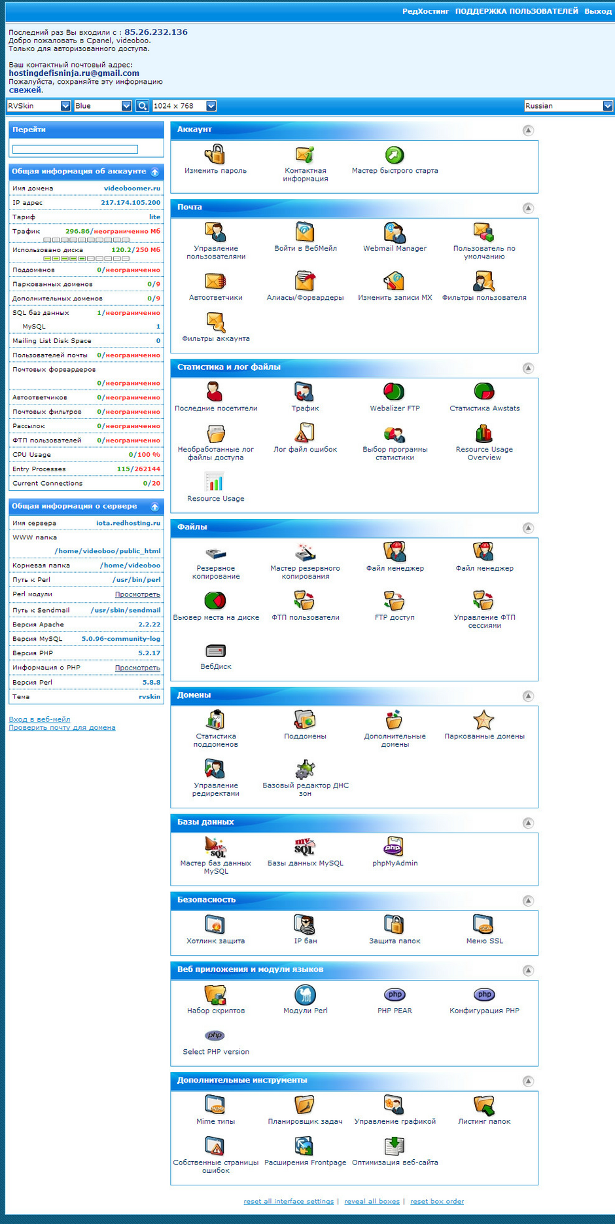This screenshot has height=1224, width=615.
Task: Open Паркованные домены star icon
Action: 484,720
